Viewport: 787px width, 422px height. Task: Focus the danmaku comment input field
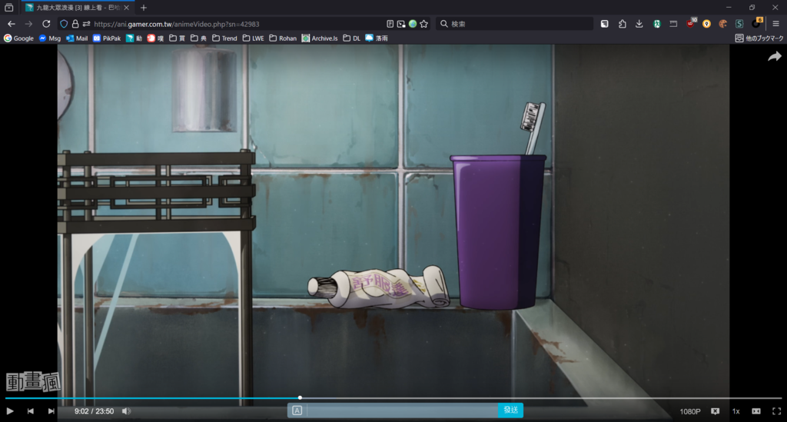(402, 410)
